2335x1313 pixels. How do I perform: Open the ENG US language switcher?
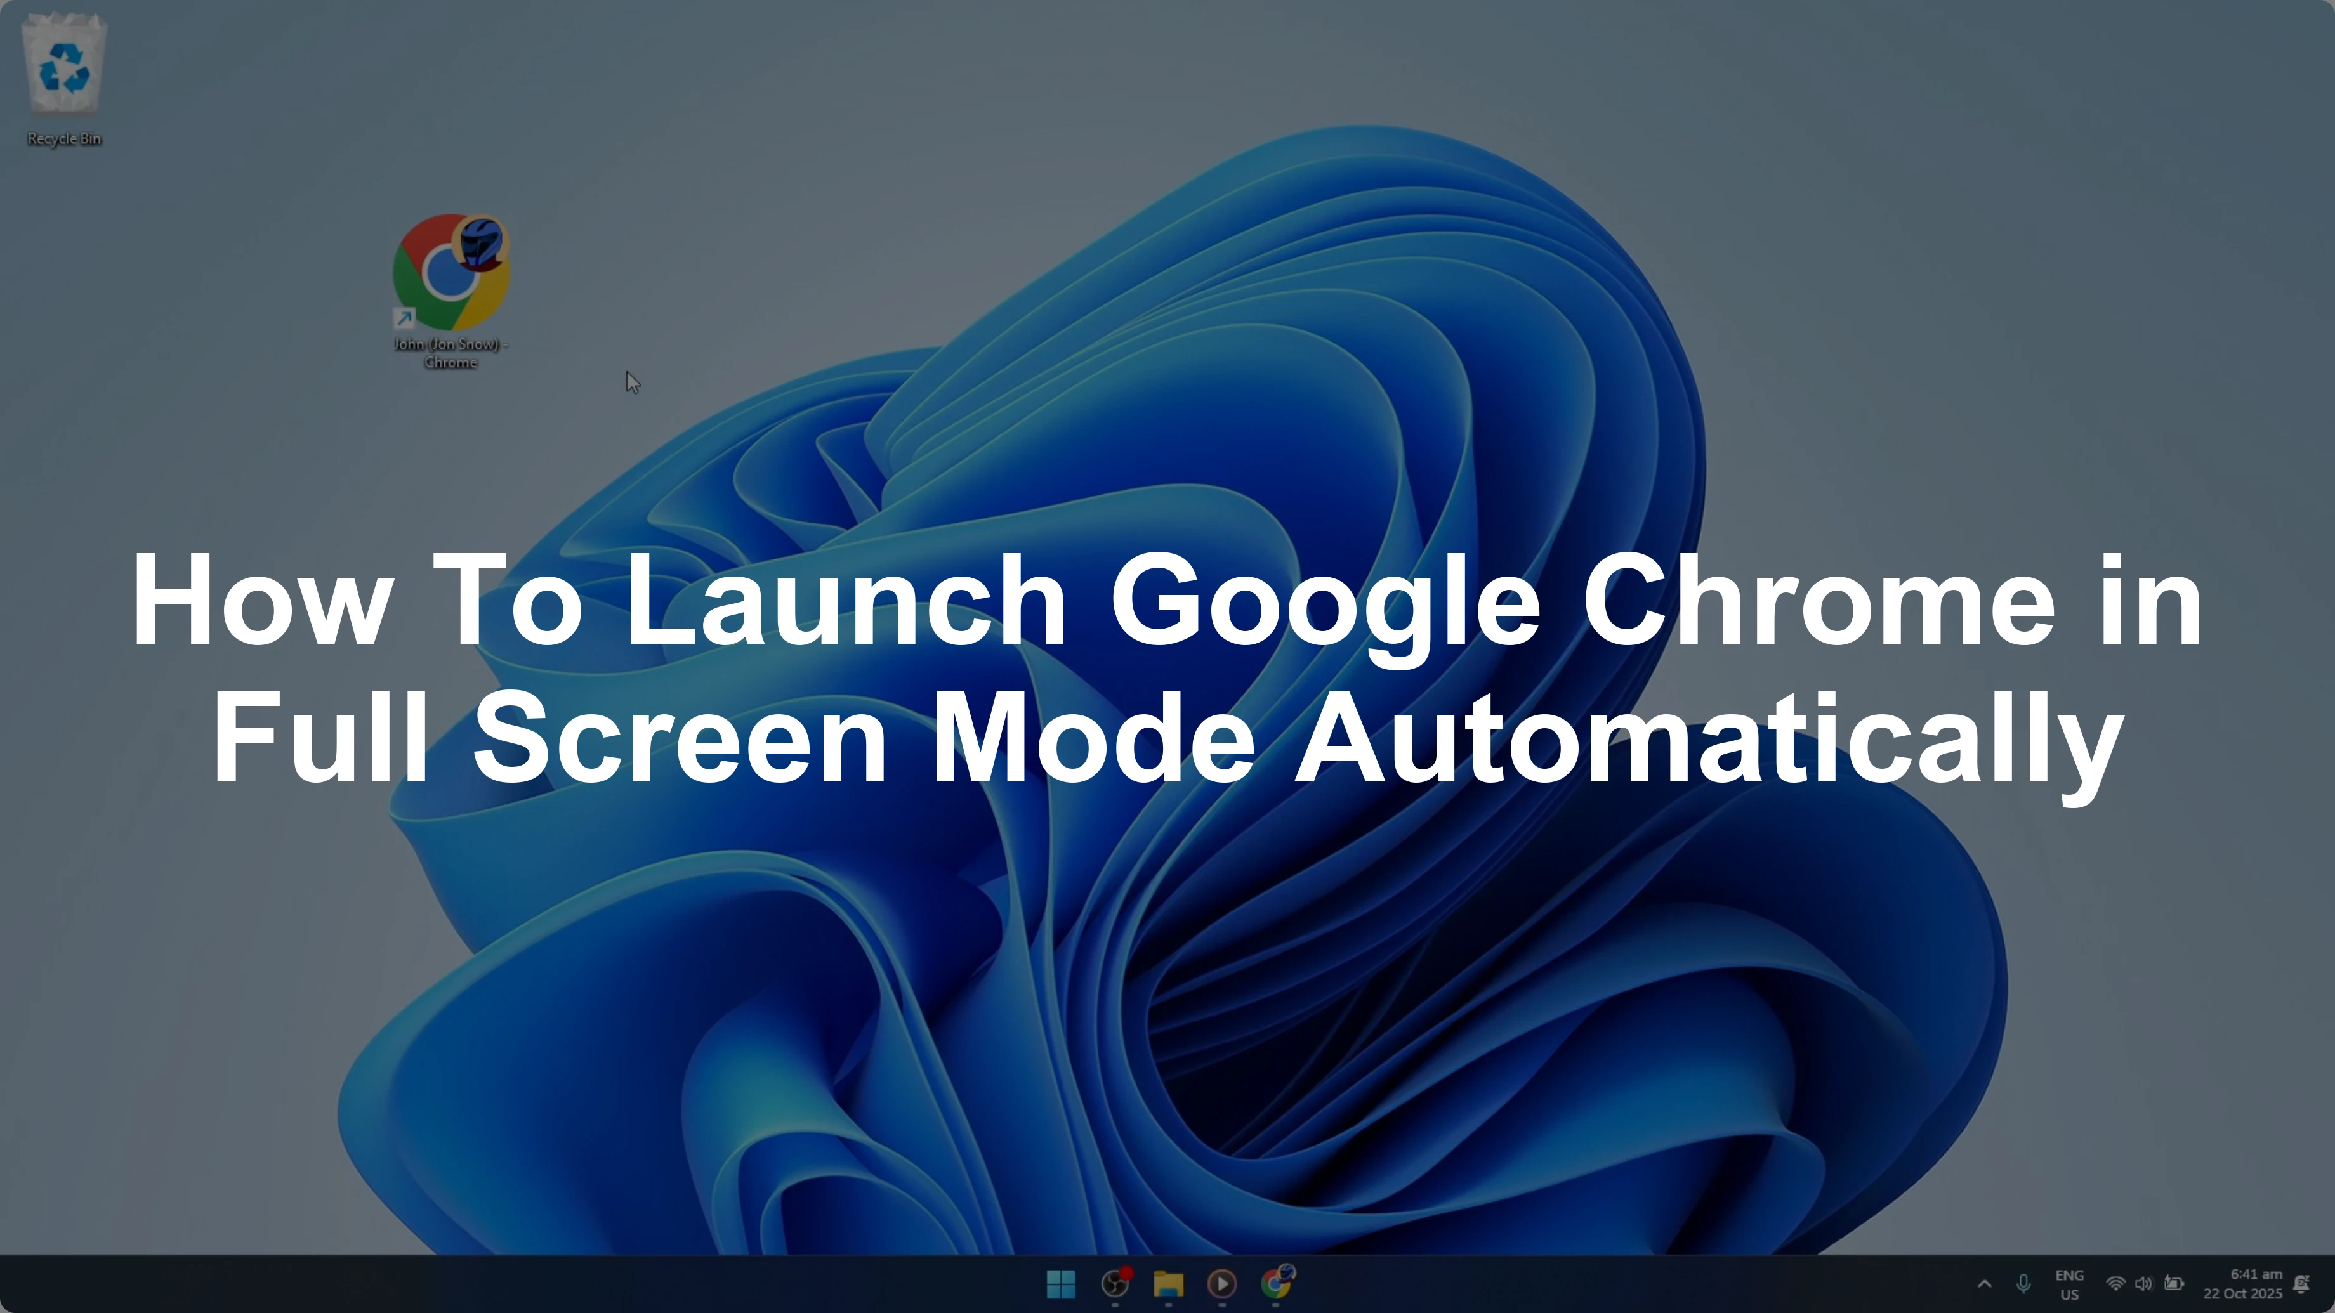coord(2069,1284)
